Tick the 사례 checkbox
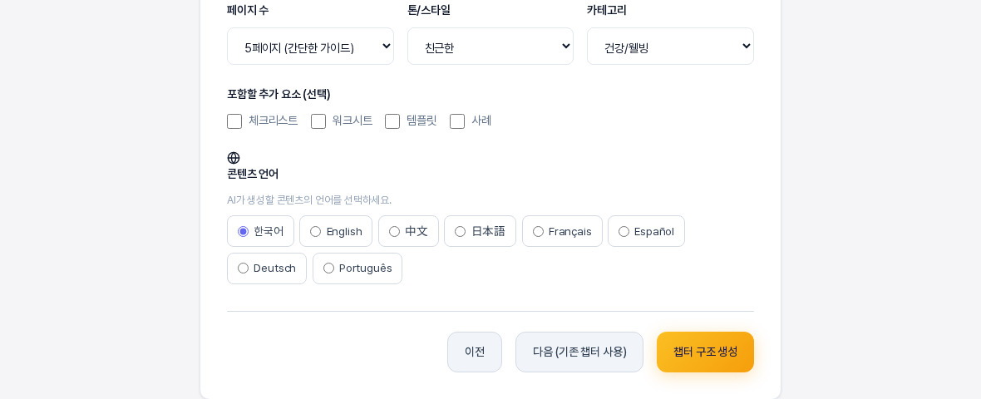Screen dimensions: 981x399 coord(457,121)
